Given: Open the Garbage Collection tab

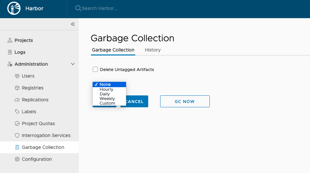Looking at the screenshot, I should (113, 50).
